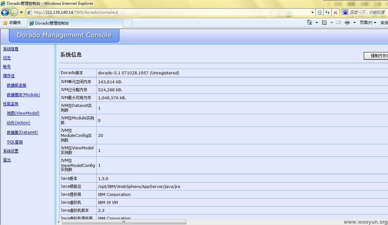Image resolution: width=388 pixels, height=225 pixels.
Task: Click the value 524,288 KB.
Action: pyautogui.click(x=110, y=90)
